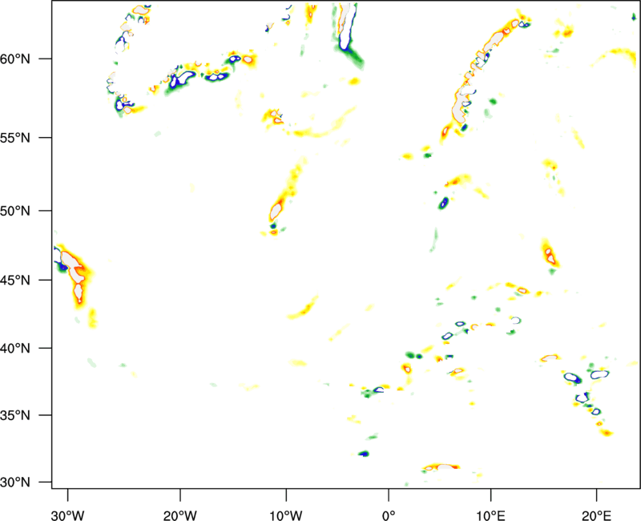Click the 30°W longitude label
This screenshot has width=641, height=521.
pos(68,515)
